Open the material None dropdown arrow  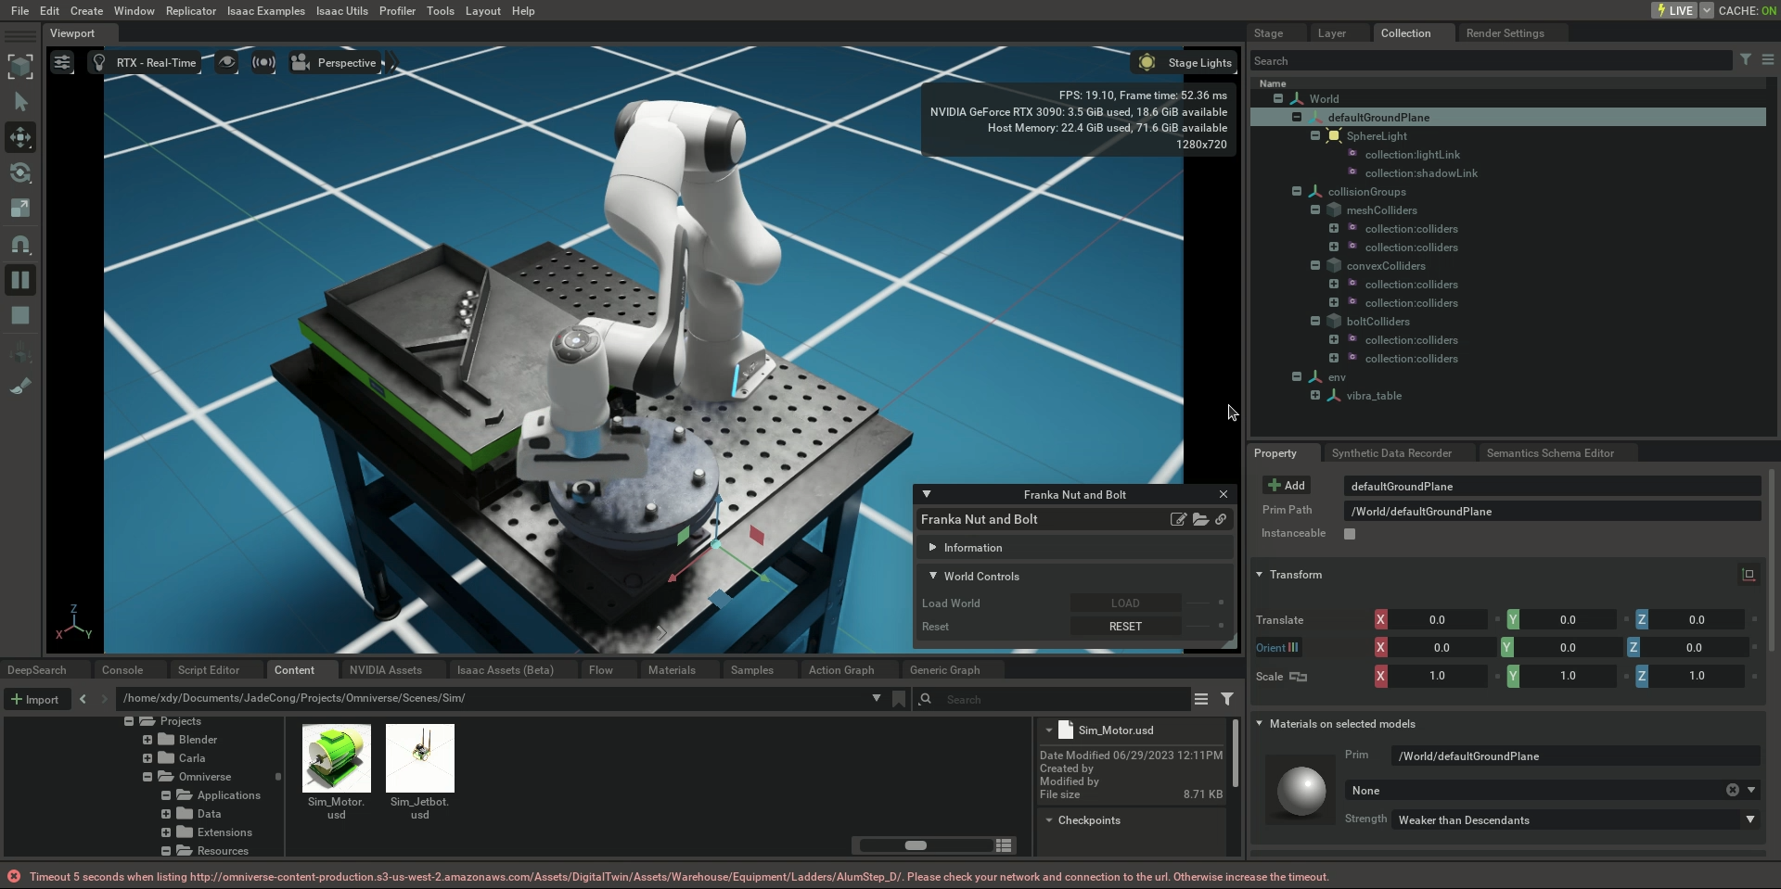coord(1751,790)
